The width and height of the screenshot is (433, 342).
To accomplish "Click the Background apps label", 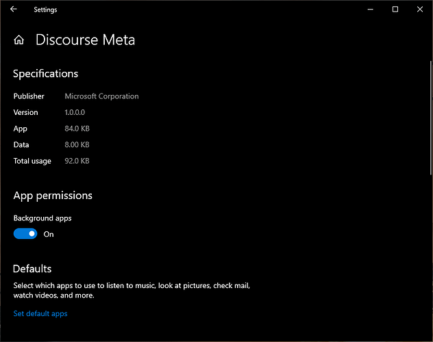I will [x=42, y=218].
